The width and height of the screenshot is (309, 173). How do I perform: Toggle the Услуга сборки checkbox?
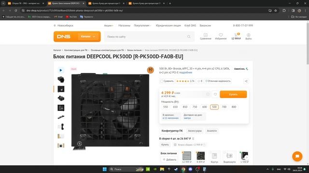(175, 145)
